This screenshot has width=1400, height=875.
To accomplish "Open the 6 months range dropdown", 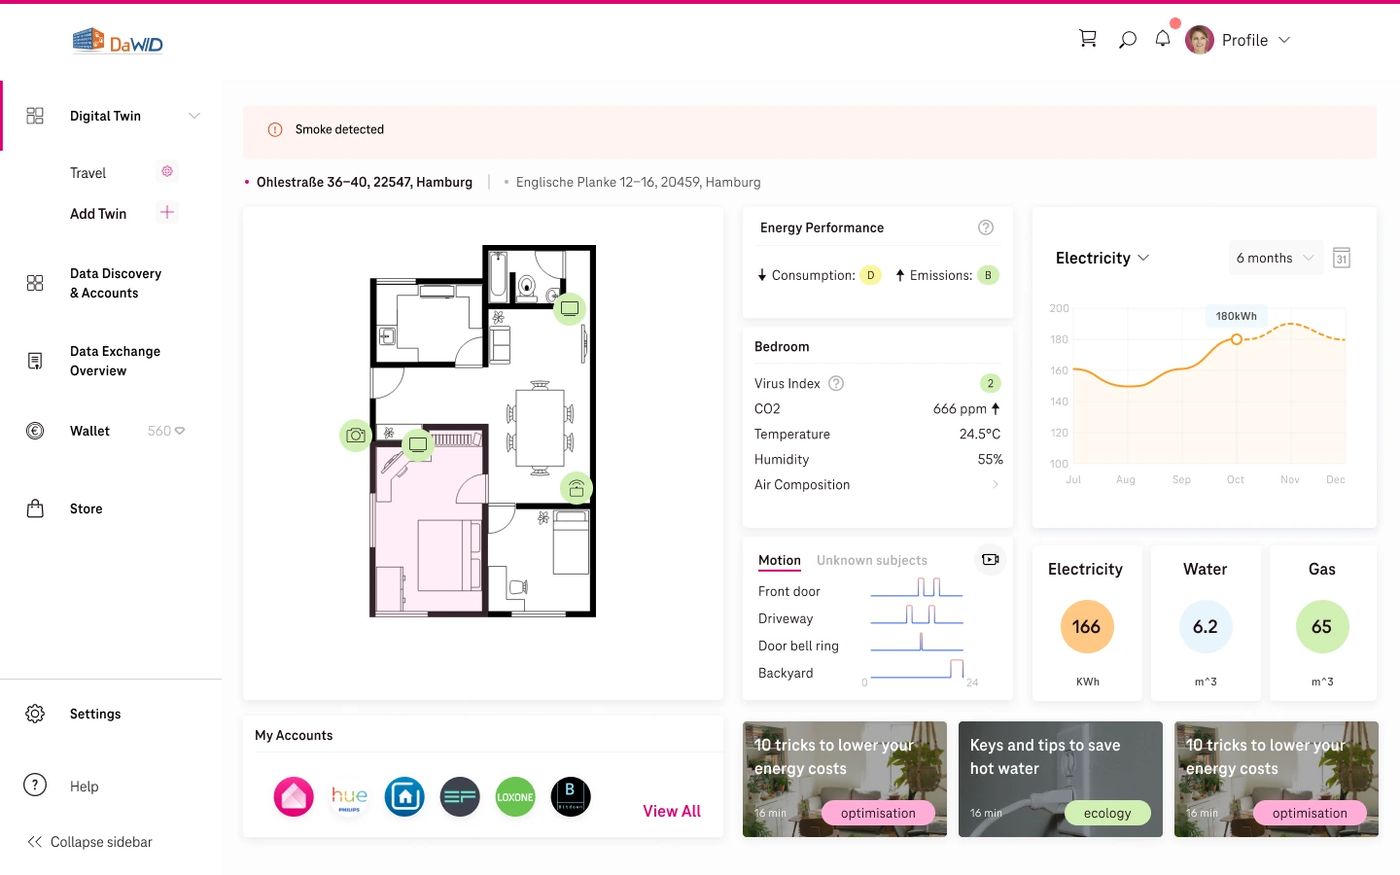I will click(x=1275, y=258).
